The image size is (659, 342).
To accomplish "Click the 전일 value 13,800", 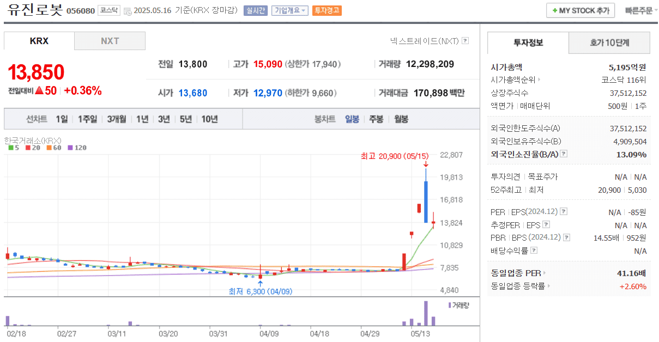I will [193, 64].
